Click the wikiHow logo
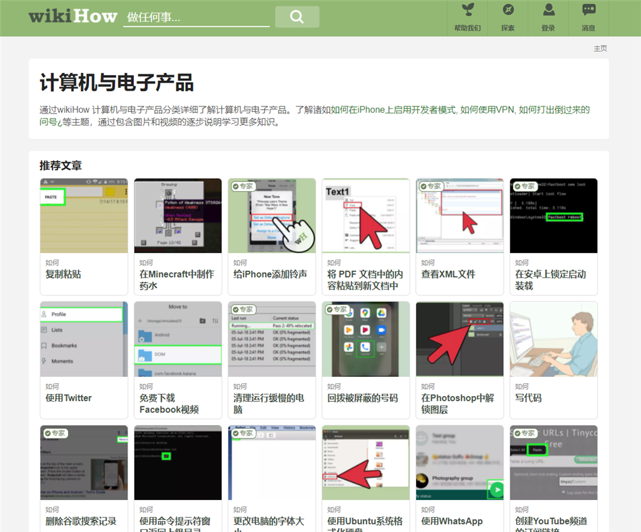 tap(73, 17)
